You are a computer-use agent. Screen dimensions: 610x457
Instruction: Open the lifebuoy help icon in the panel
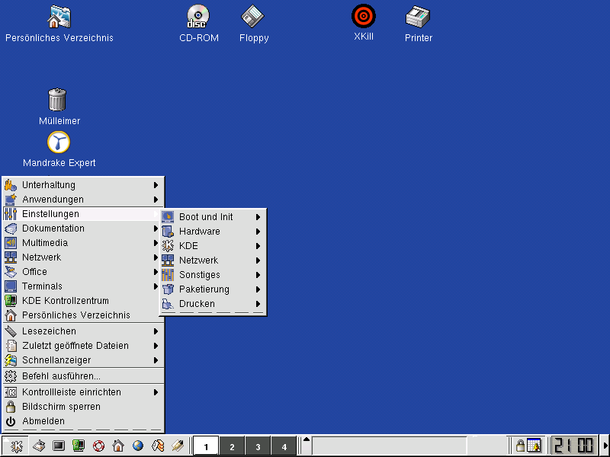click(98, 446)
